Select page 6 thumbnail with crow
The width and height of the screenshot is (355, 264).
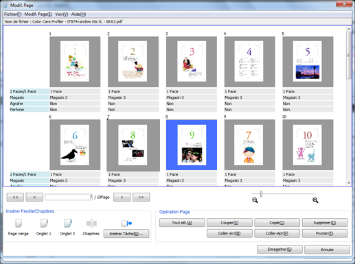click(x=75, y=145)
